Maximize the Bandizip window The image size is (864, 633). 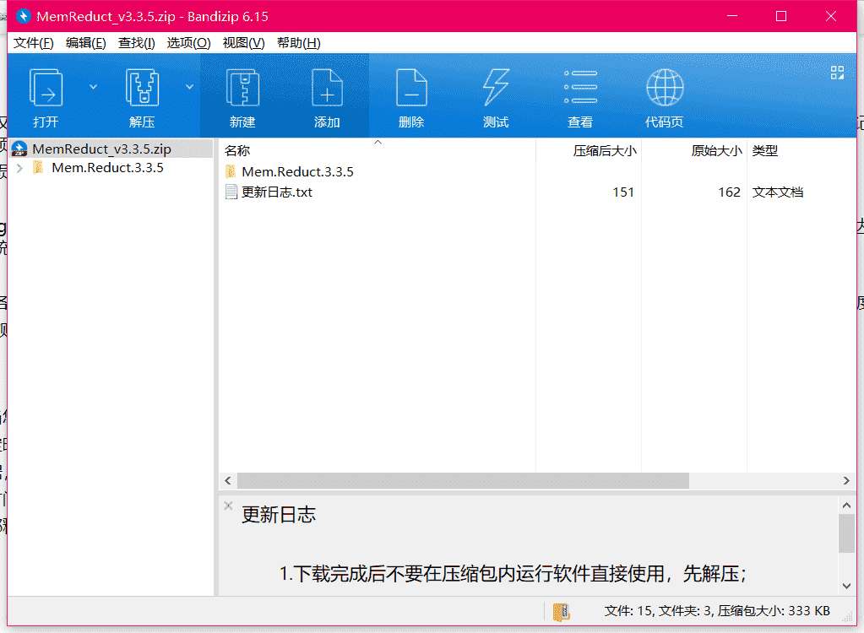click(780, 16)
